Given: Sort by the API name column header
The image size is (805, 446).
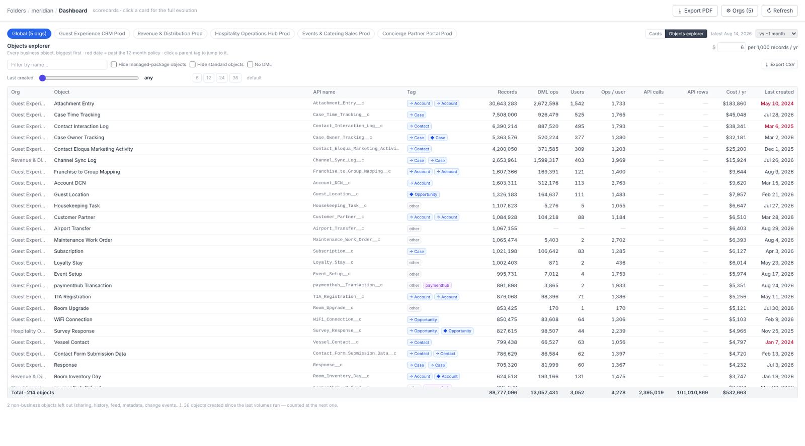Looking at the screenshot, I should click(x=324, y=92).
